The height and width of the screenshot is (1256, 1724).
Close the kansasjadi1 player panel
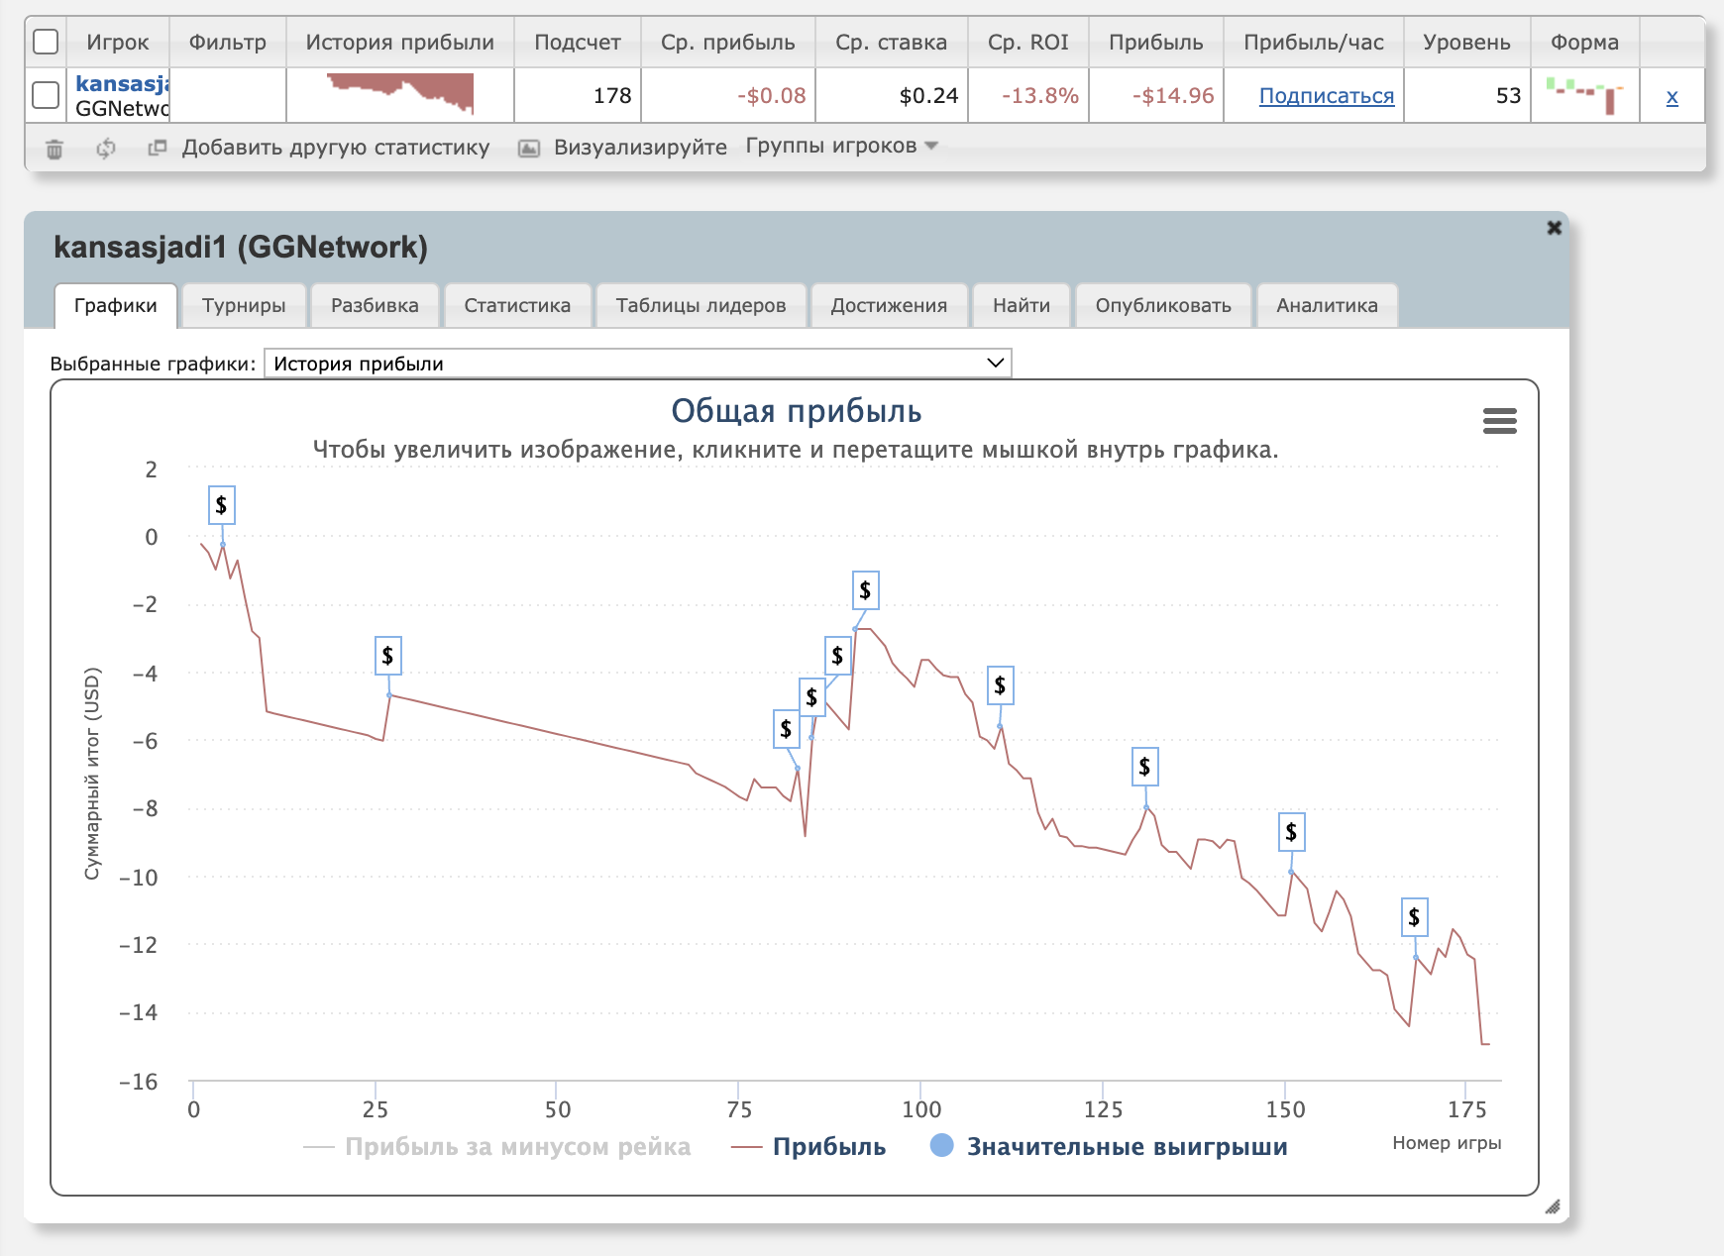(x=1554, y=228)
